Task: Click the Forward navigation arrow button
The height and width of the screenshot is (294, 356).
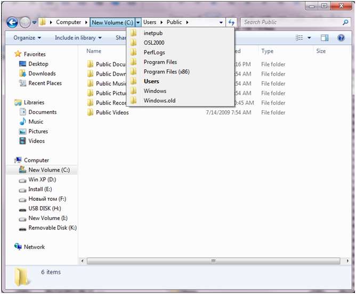Action: pyautogui.click(x=25, y=22)
